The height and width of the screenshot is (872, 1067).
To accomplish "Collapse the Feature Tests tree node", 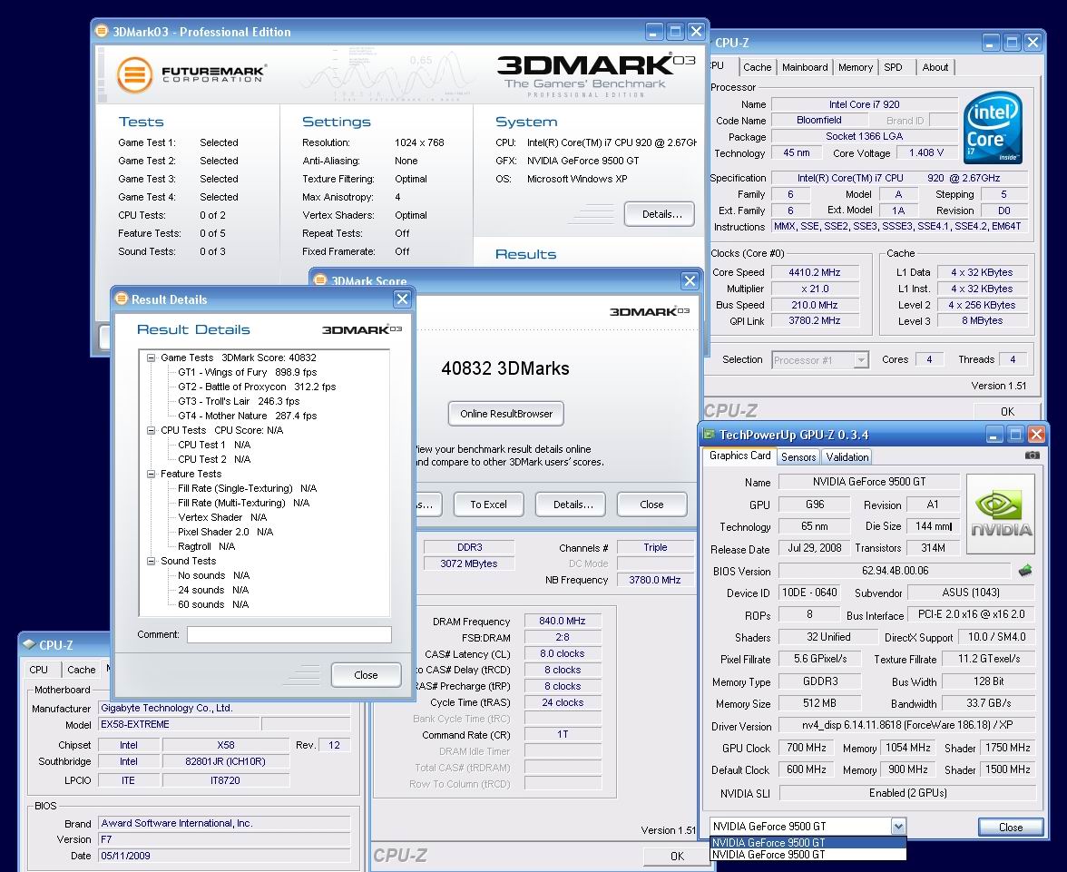I will coord(151,474).
